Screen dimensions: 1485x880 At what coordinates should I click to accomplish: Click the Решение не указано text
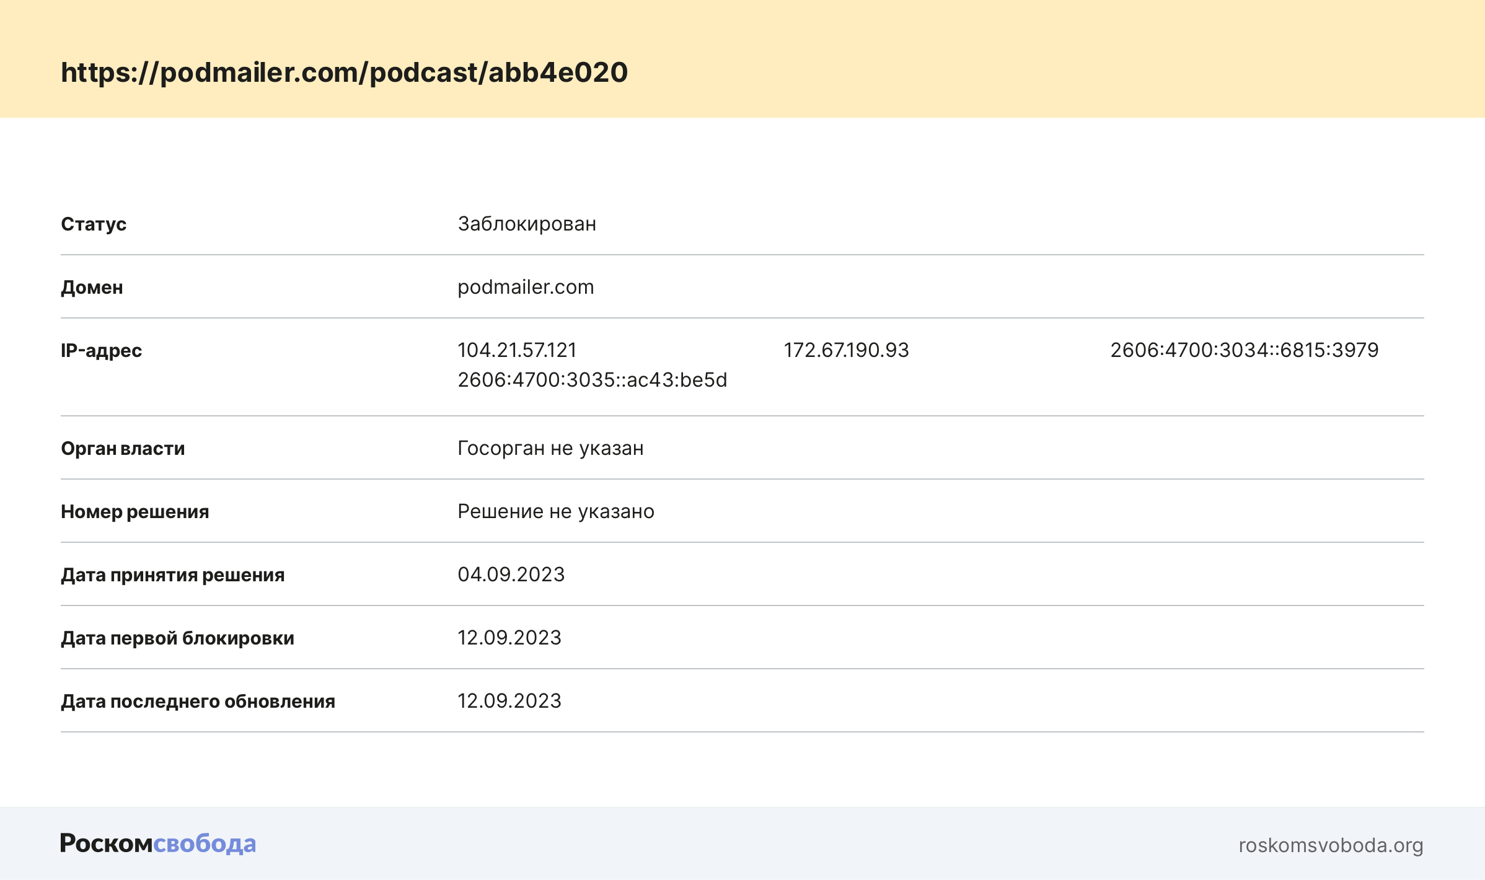(555, 511)
